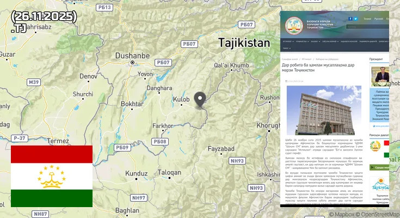Click the map location pin near Kulob

[x=200, y=100]
